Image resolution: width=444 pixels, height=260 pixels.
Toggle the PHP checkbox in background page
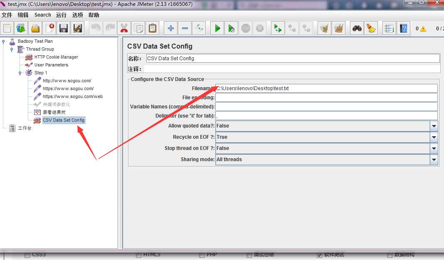(202, 255)
